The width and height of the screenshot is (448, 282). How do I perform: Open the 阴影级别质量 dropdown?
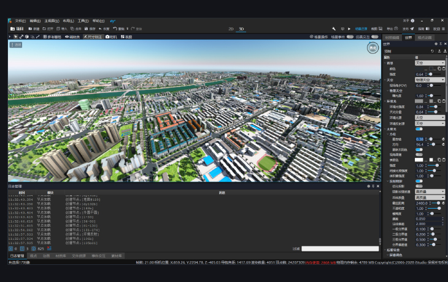(x=430, y=192)
